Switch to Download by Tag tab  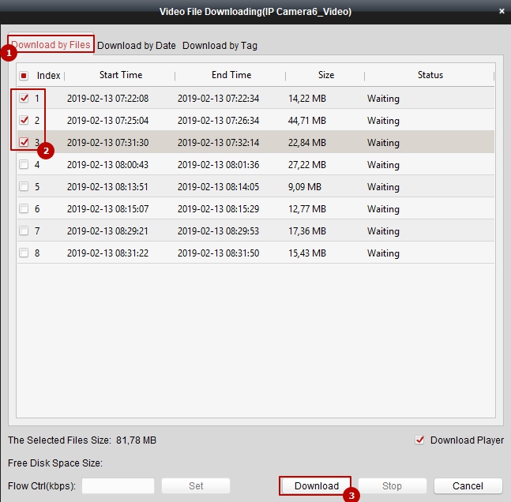[220, 46]
